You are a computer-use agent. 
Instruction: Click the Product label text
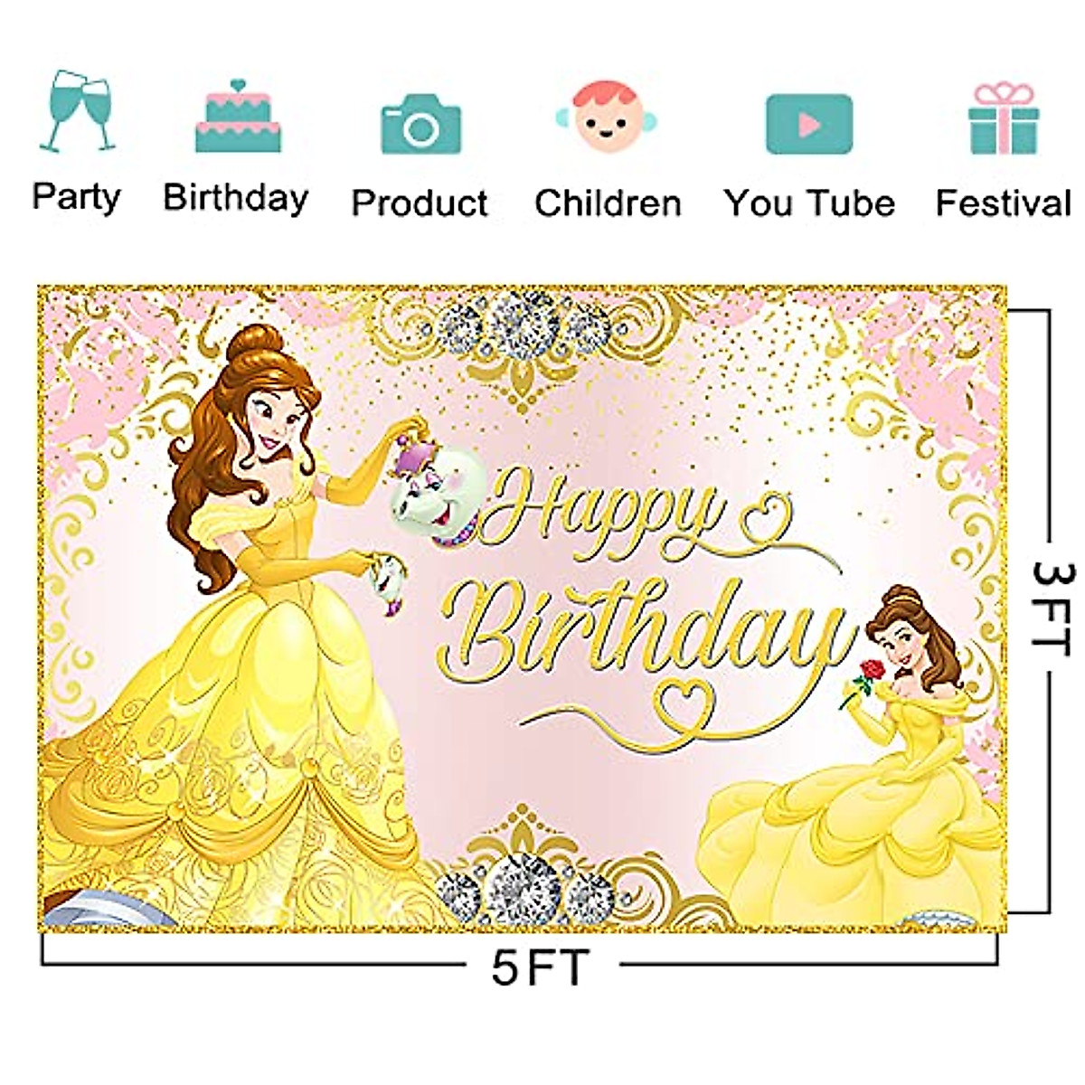(x=420, y=203)
